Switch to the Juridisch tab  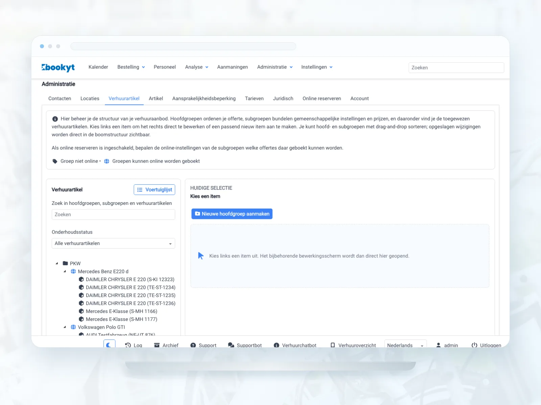click(283, 99)
